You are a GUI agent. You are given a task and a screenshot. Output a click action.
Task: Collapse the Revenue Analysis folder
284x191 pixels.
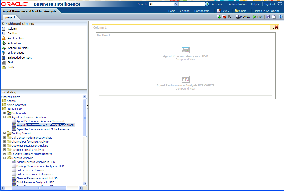[4, 158]
